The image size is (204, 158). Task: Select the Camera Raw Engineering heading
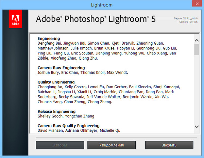pos(61,67)
